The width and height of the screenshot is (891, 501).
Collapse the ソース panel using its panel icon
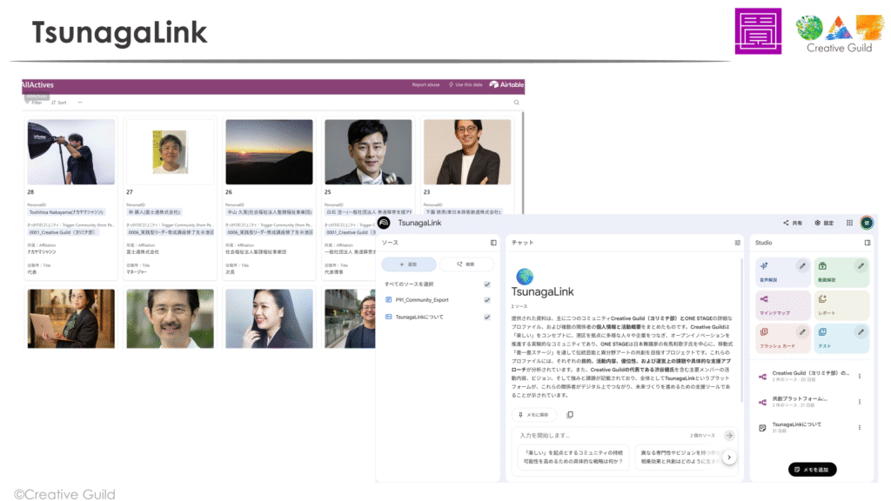[x=493, y=243]
